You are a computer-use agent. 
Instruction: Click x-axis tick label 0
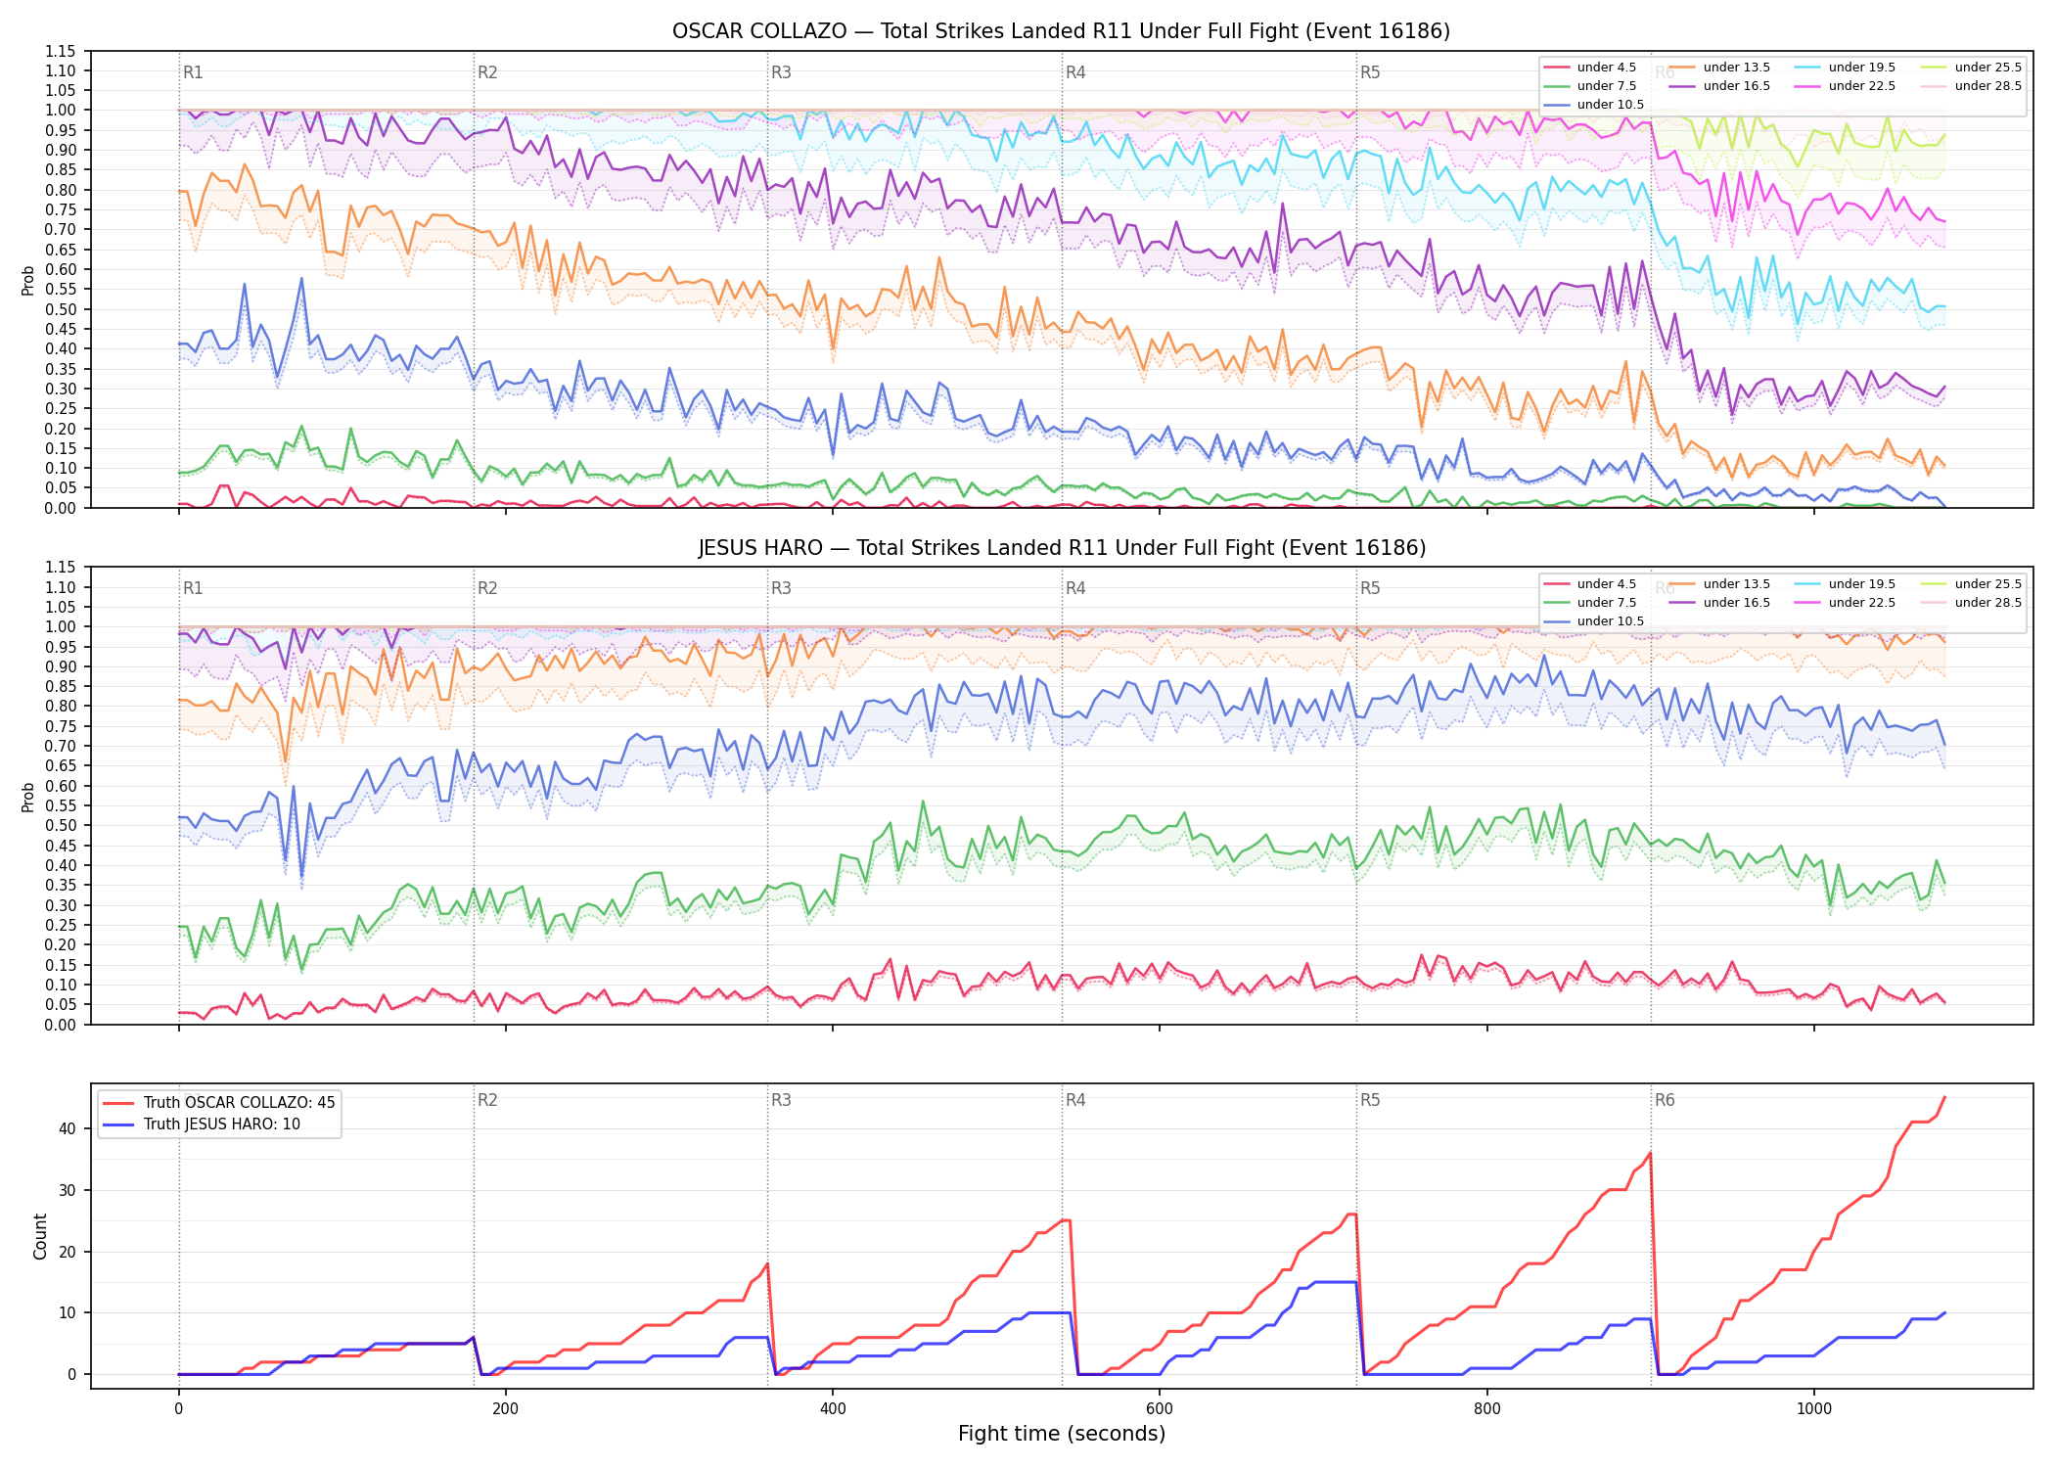coord(178,1409)
